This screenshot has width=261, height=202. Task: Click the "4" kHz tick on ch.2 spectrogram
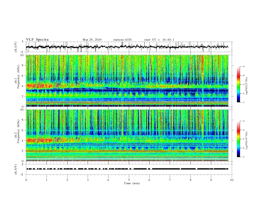23,141
